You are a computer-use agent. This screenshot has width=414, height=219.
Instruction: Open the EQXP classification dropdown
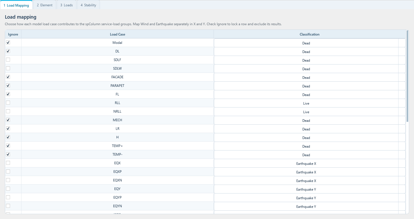[309, 172]
